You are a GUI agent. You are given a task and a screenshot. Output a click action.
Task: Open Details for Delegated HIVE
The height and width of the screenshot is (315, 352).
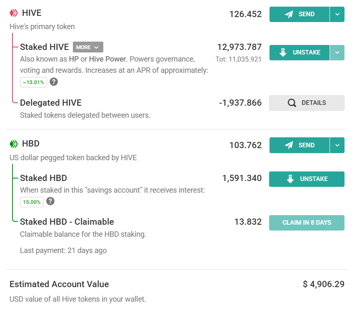point(307,103)
